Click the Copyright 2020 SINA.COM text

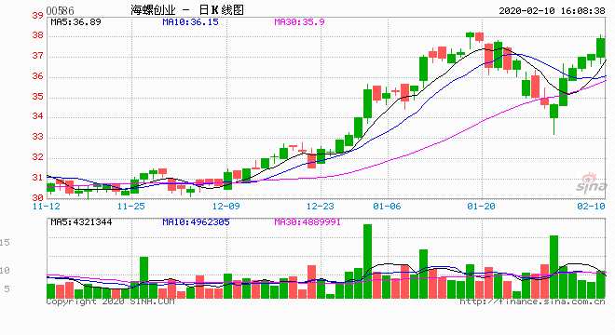tap(110, 301)
